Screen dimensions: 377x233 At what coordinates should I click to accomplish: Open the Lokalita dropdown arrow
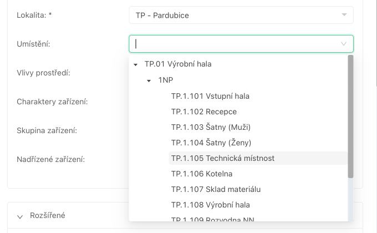click(344, 15)
